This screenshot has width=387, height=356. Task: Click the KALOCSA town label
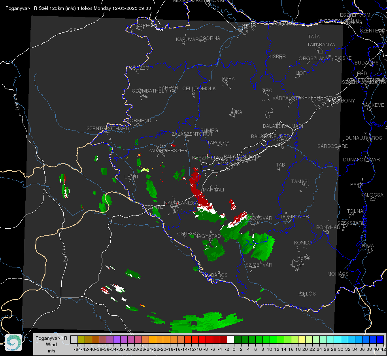point(372,195)
